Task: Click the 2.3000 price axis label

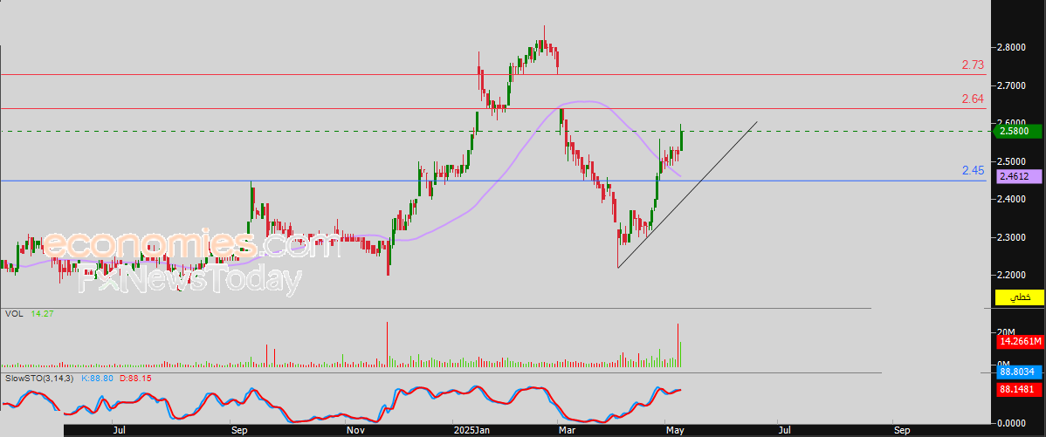Action: coord(1011,237)
